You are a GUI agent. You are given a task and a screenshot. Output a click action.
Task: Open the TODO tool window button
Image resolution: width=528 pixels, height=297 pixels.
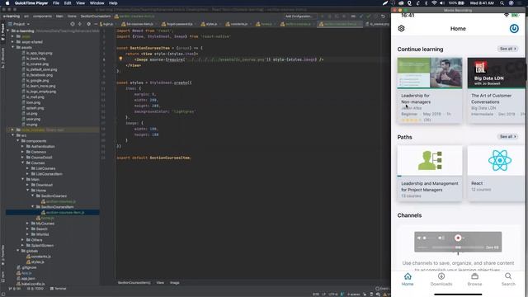pos(35,289)
